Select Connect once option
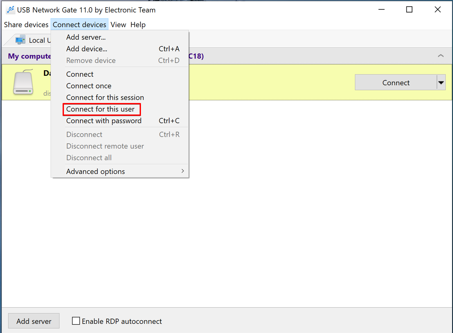Viewport: 453px width, 333px height. point(89,86)
